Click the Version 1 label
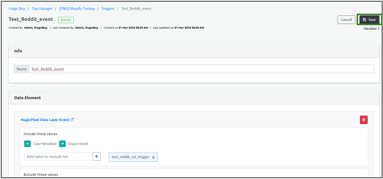Viewport: 383px width, 179px height. (371, 28)
